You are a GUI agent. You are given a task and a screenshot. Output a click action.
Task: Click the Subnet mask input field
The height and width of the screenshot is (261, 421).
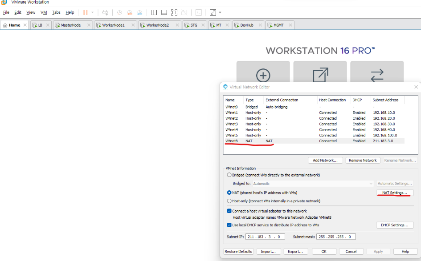(336, 237)
